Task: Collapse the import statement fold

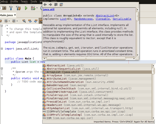Action: pyautogui.click(x=2, y=49)
